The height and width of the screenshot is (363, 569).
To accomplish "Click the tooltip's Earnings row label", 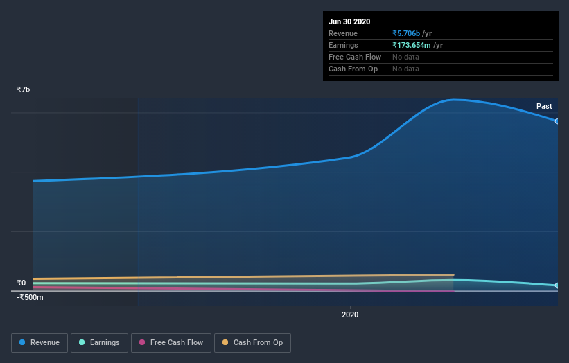I will [x=343, y=45].
